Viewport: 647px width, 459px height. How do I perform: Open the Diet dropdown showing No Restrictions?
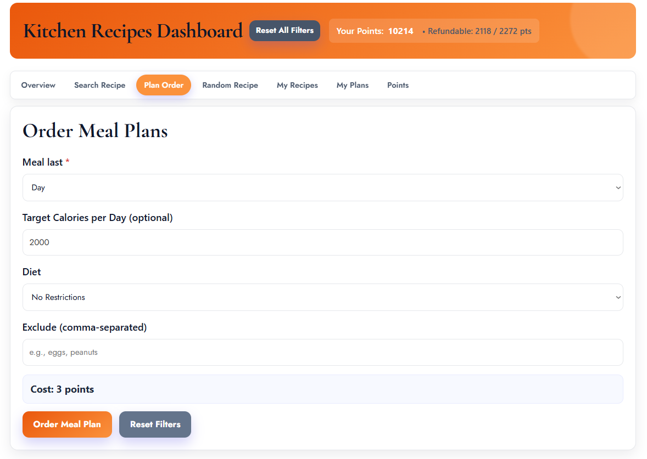[x=322, y=297]
